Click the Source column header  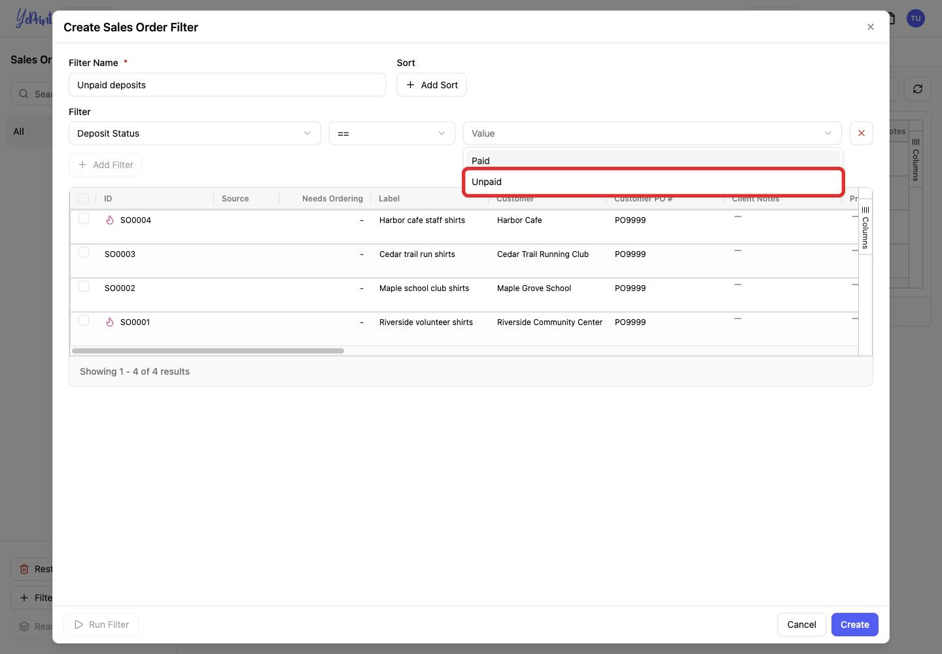pos(235,199)
